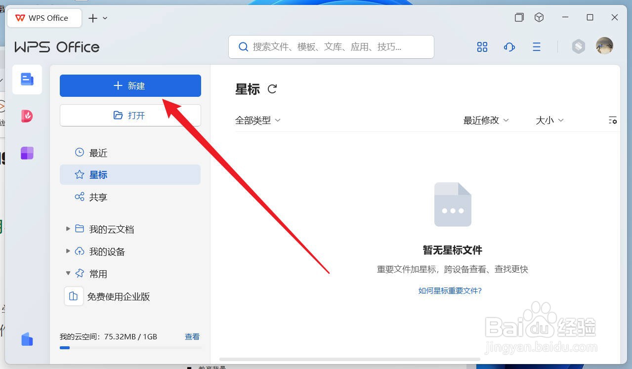Click the documents icon in left rail
The width and height of the screenshot is (632, 369).
coord(27,79)
